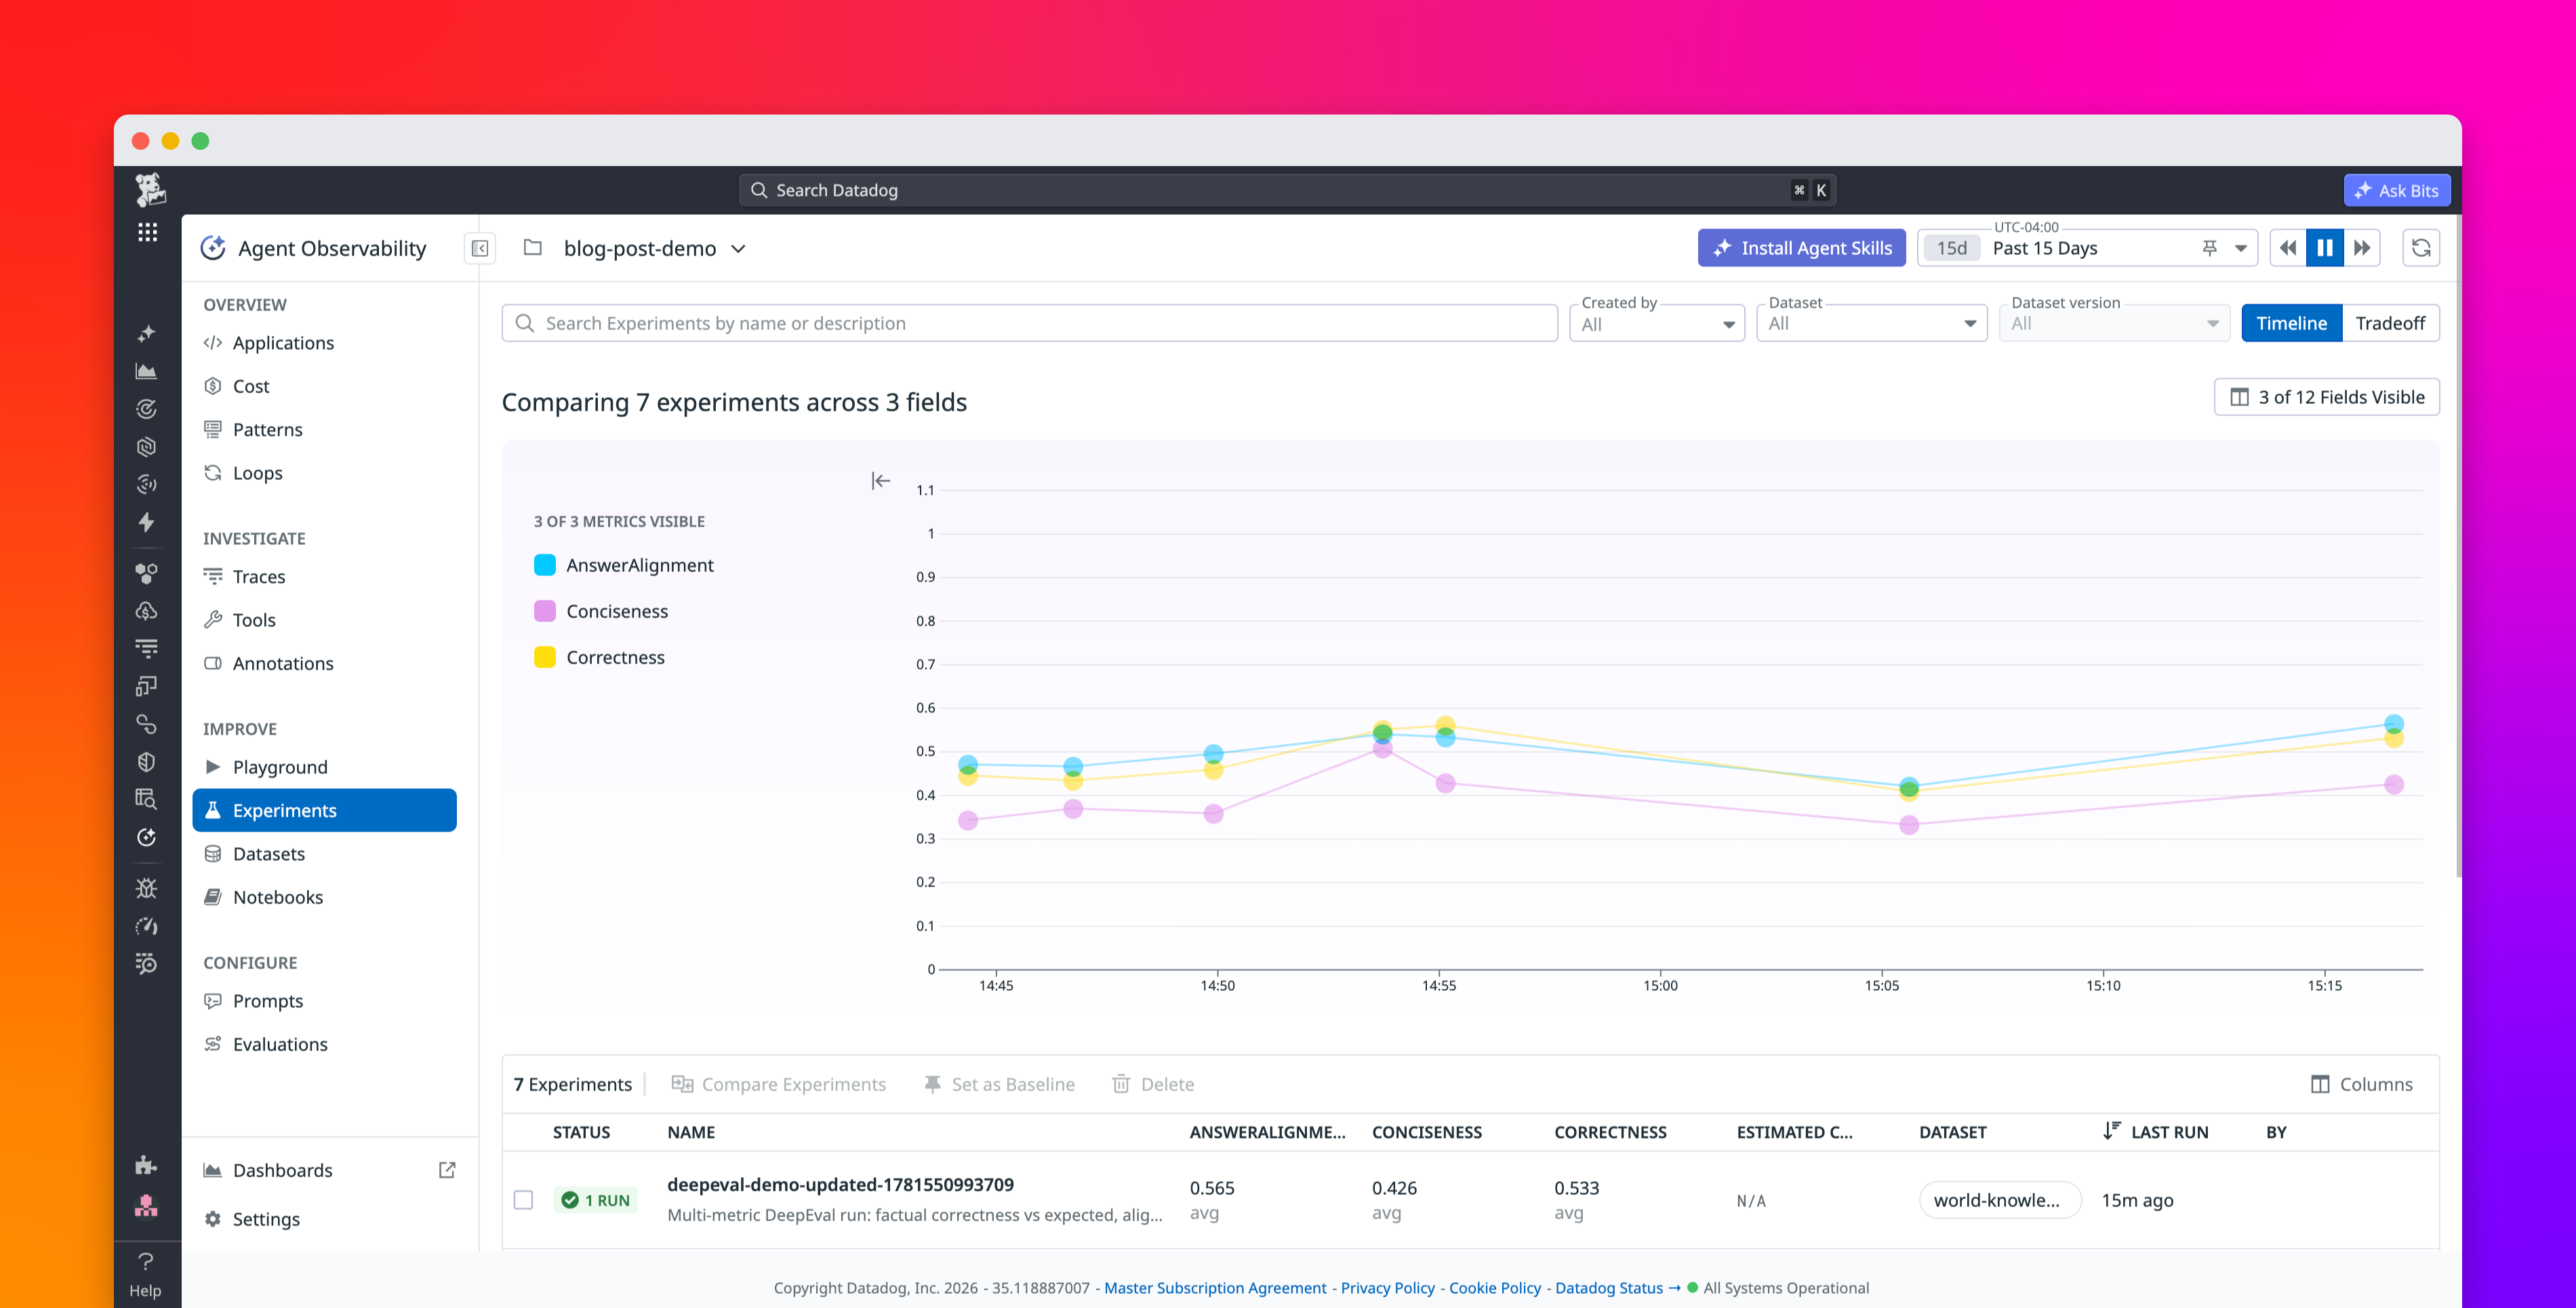Viewport: 2576px width, 1308px height.
Task: Pause live time updates
Action: click(2325, 248)
